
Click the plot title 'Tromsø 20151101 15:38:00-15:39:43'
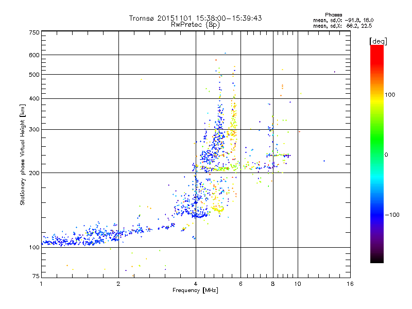195,18
